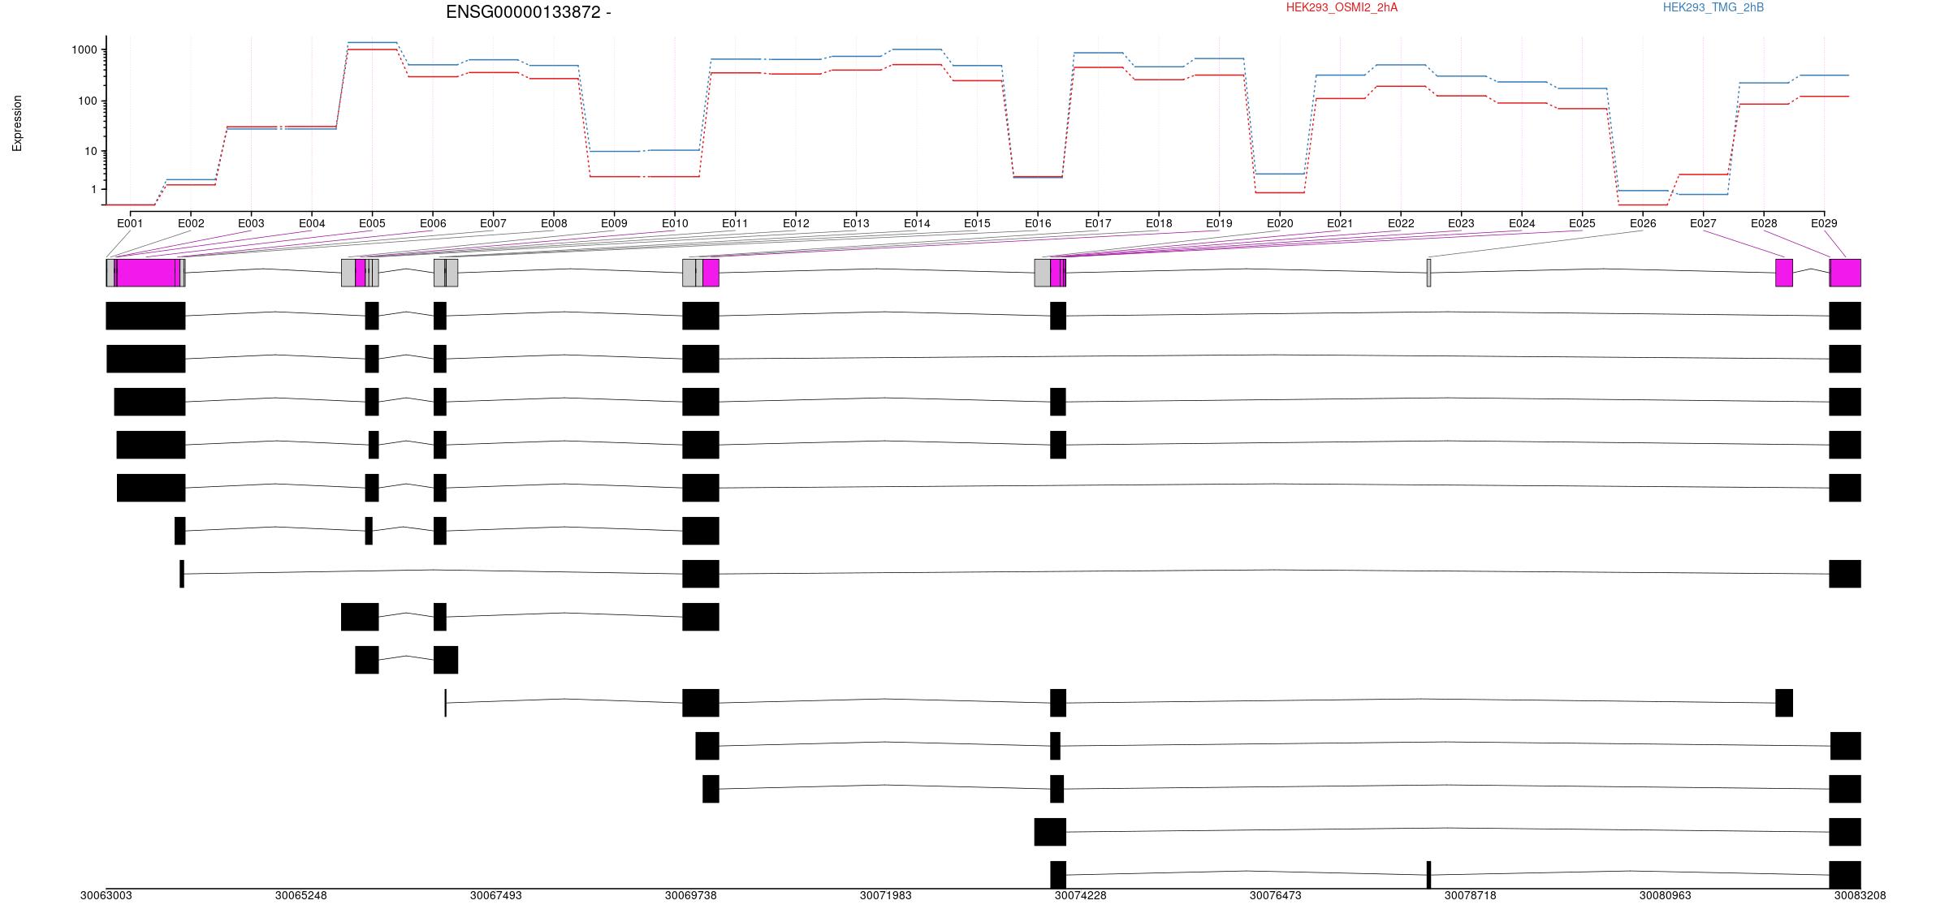Click the ENSG00000133872 gene title
Viewport: 1949px width, 909px height.
pos(528,12)
